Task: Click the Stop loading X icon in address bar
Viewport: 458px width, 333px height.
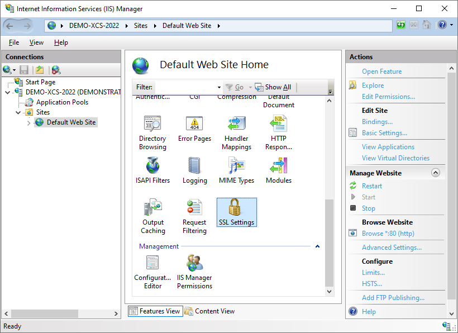Action: (414, 25)
